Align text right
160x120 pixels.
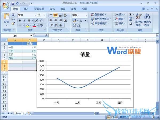coord(60,20)
